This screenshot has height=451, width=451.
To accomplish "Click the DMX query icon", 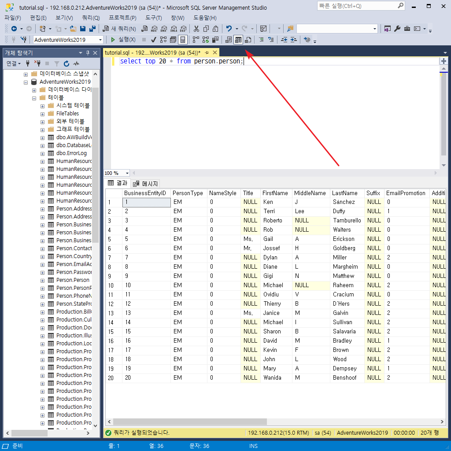I will [x=164, y=29].
